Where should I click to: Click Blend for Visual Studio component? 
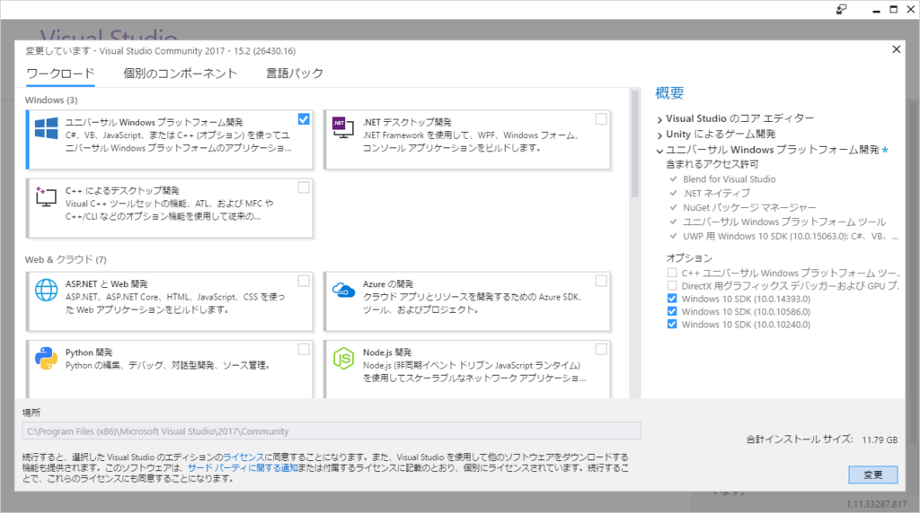pyautogui.click(x=729, y=179)
